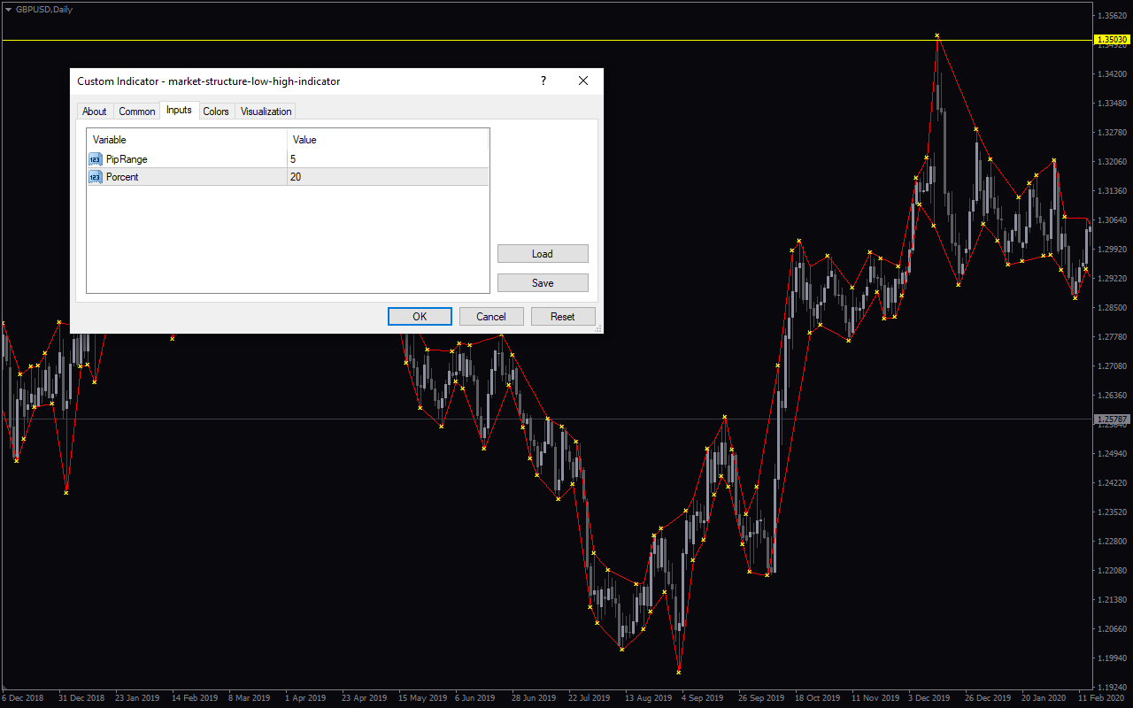1133x708 pixels.
Task: Select the Inputs tab
Action: click(179, 110)
